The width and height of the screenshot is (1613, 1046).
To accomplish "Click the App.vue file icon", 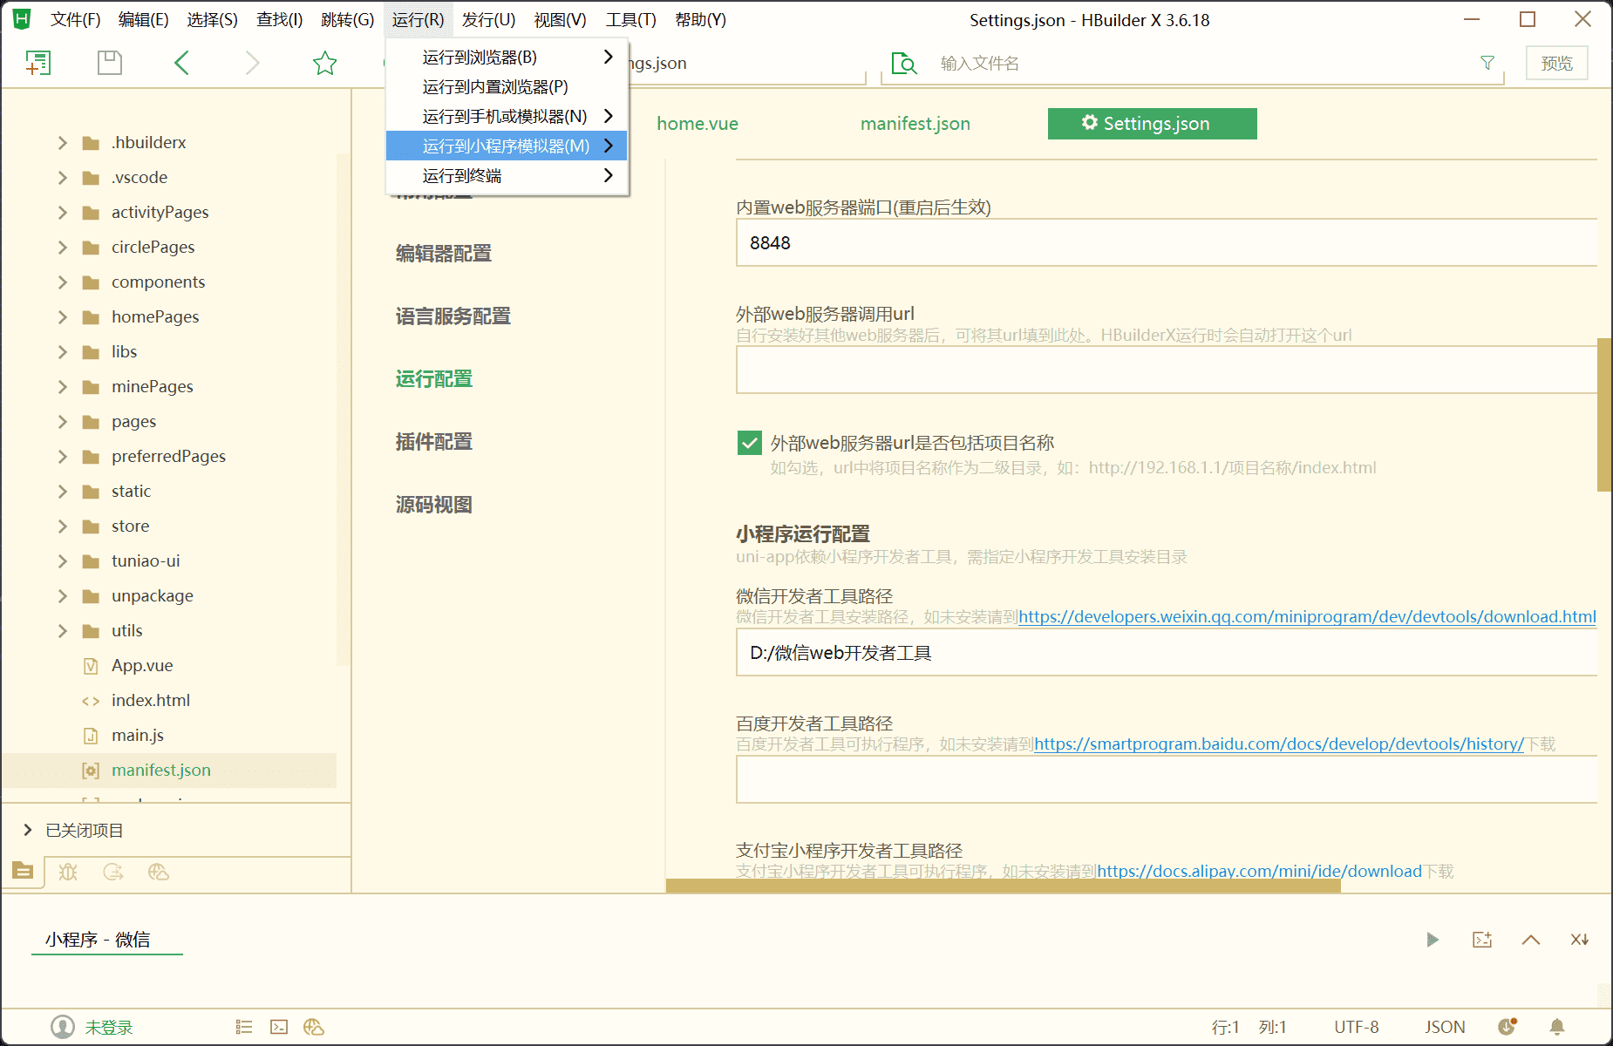I will coord(91,666).
